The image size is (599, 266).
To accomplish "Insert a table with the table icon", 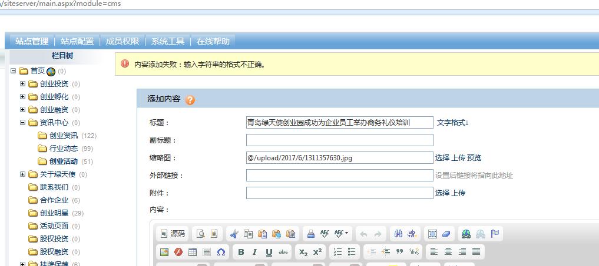I will [192, 252].
